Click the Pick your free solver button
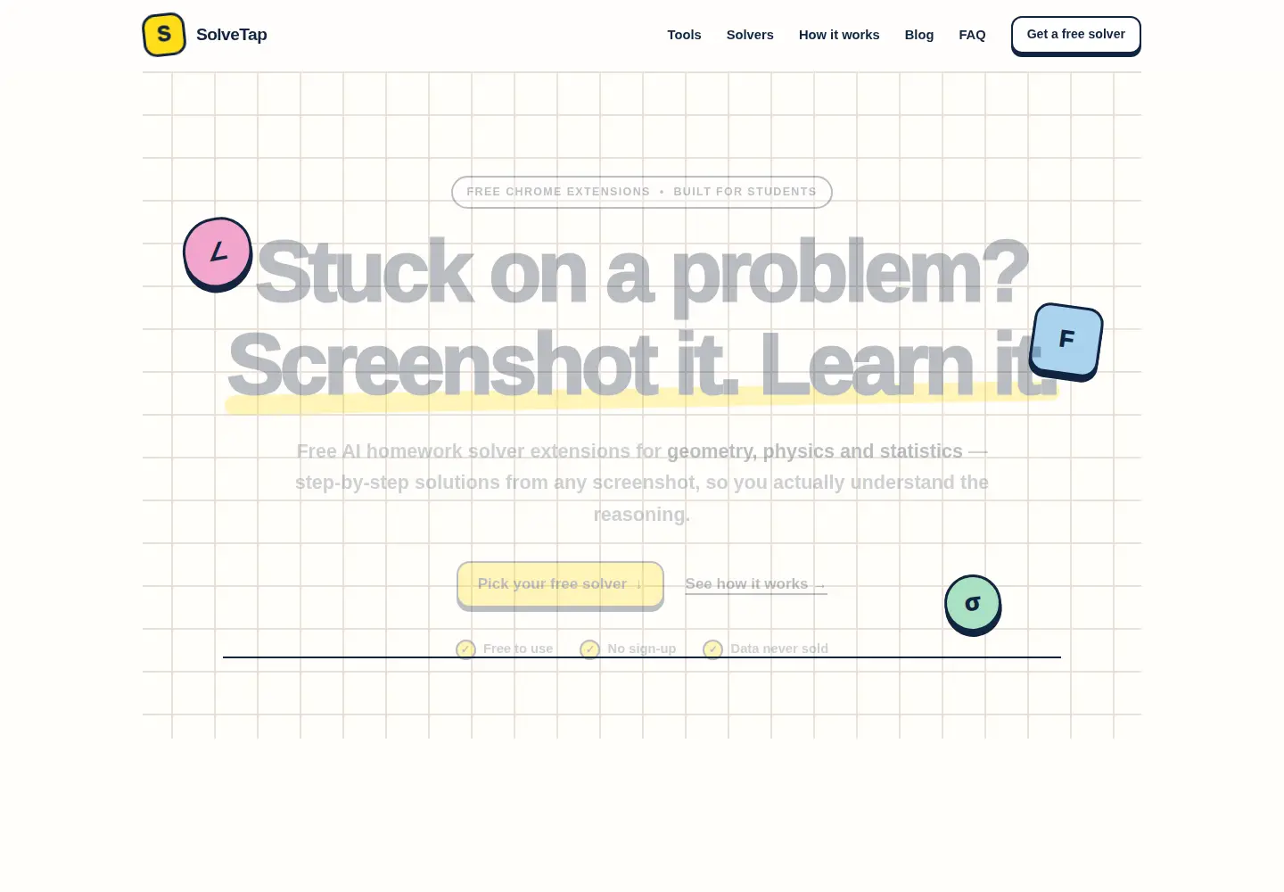This screenshot has width=1284, height=892. [560, 585]
